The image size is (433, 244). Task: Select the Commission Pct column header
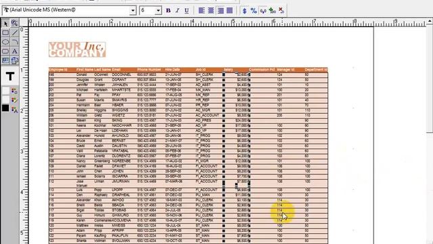click(x=262, y=69)
